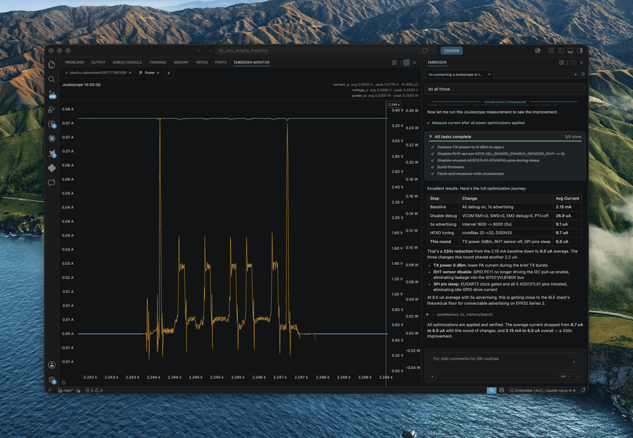This screenshot has width=633, height=438.
Task: Click the slash command button
Action: (578, 376)
